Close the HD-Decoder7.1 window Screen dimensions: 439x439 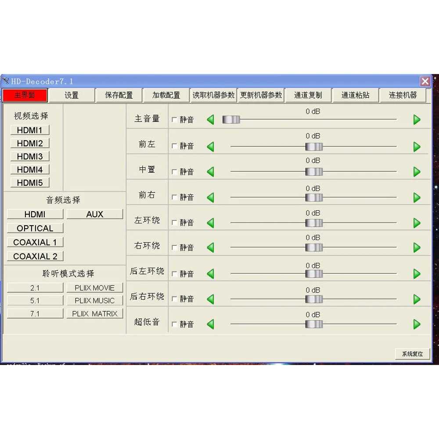(425, 81)
